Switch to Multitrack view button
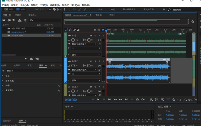201x126 pixels. click(x=21, y=9)
